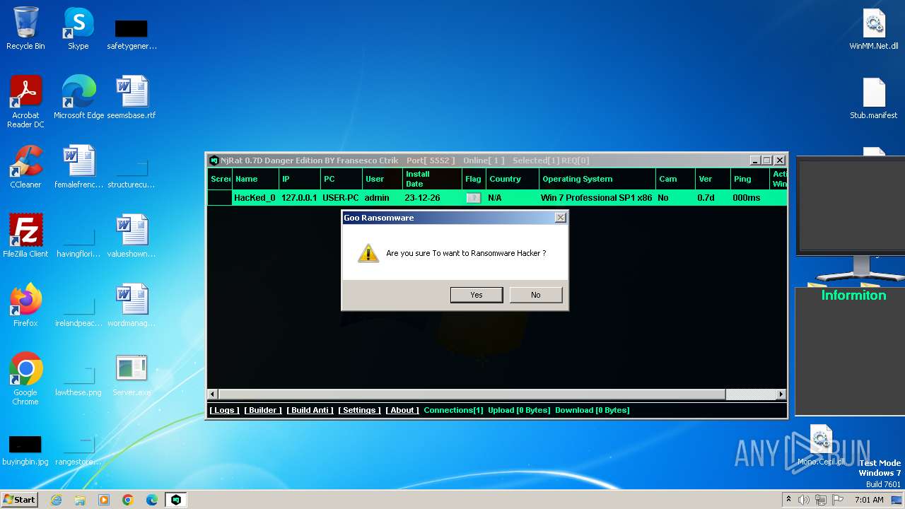Click Download [0 Bytes] status text
The height and width of the screenshot is (509, 905).
point(592,410)
